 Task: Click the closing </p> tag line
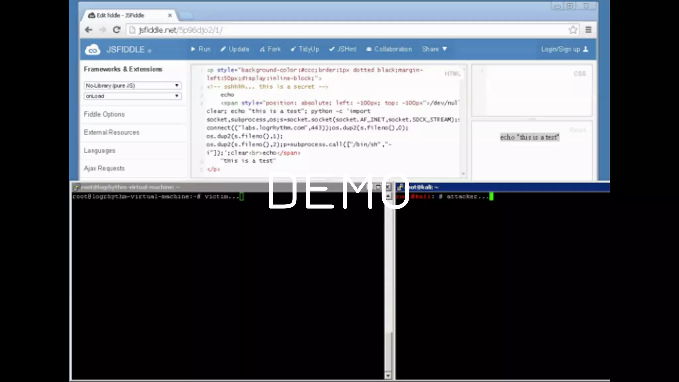pos(213,169)
